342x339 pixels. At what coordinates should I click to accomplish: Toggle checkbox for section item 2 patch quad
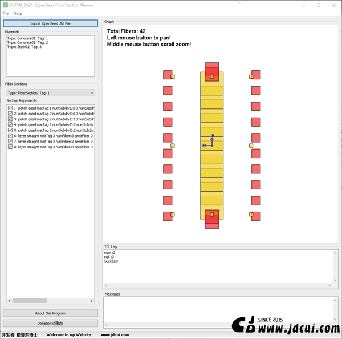point(10,114)
